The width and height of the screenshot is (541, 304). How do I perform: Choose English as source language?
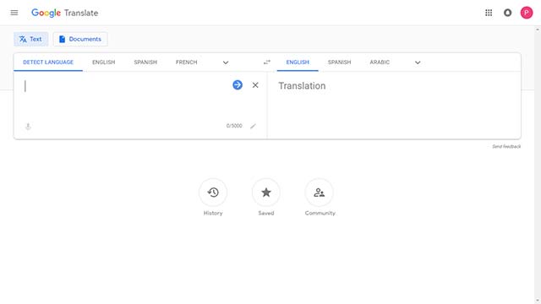[103, 62]
